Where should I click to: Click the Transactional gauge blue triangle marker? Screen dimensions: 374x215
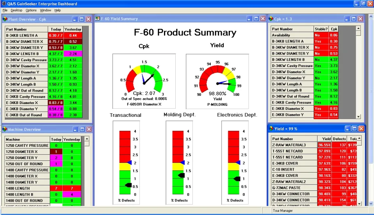129,162
